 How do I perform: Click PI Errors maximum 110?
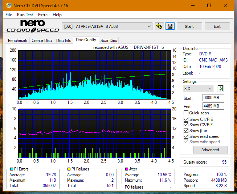(53, 180)
